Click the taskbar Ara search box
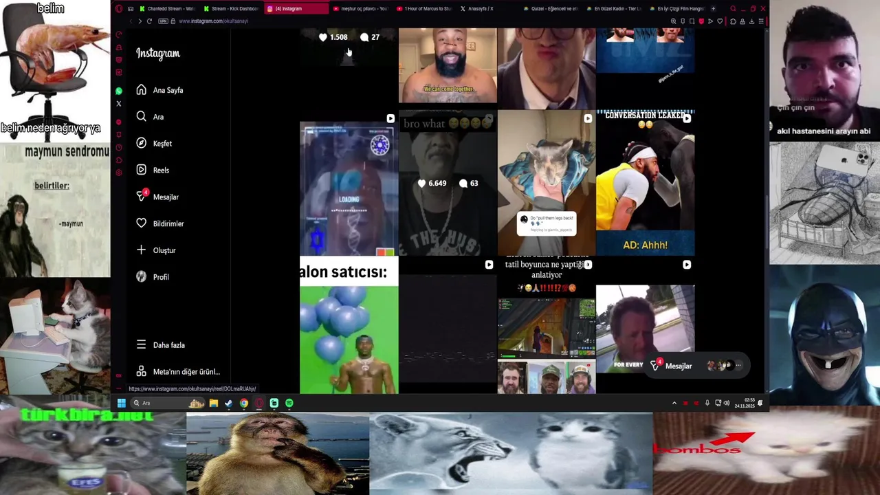The width and height of the screenshot is (880, 495). tap(167, 403)
